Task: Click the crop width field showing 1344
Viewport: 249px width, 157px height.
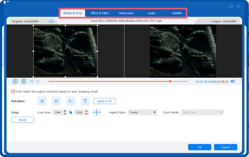Action: click(x=58, y=112)
